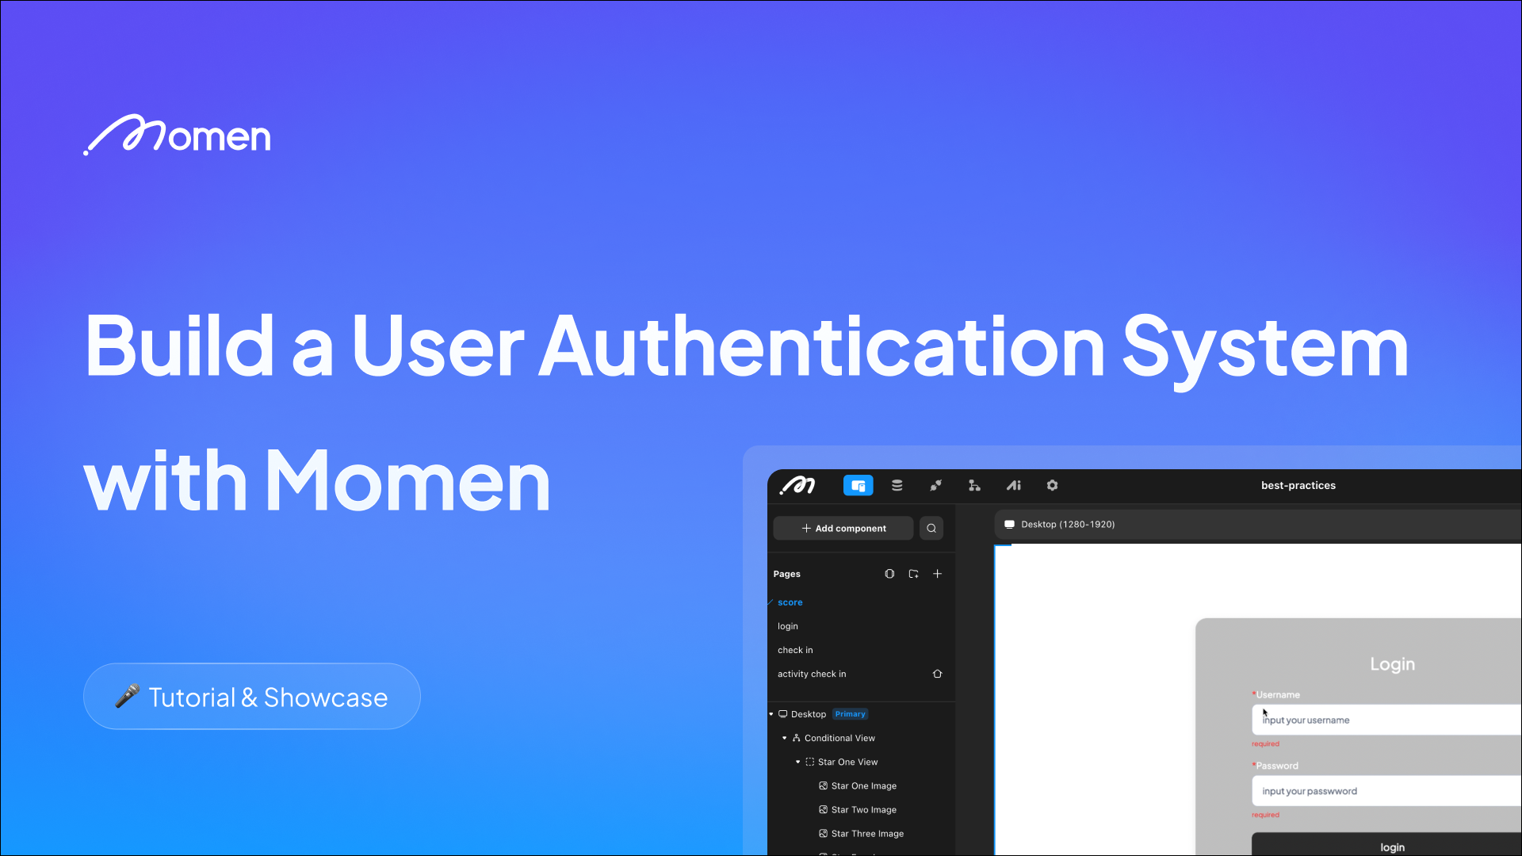Screen dimensions: 1522x856
Task: Click the AI assistant icon in toolbar
Action: (x=1014, y=485)
